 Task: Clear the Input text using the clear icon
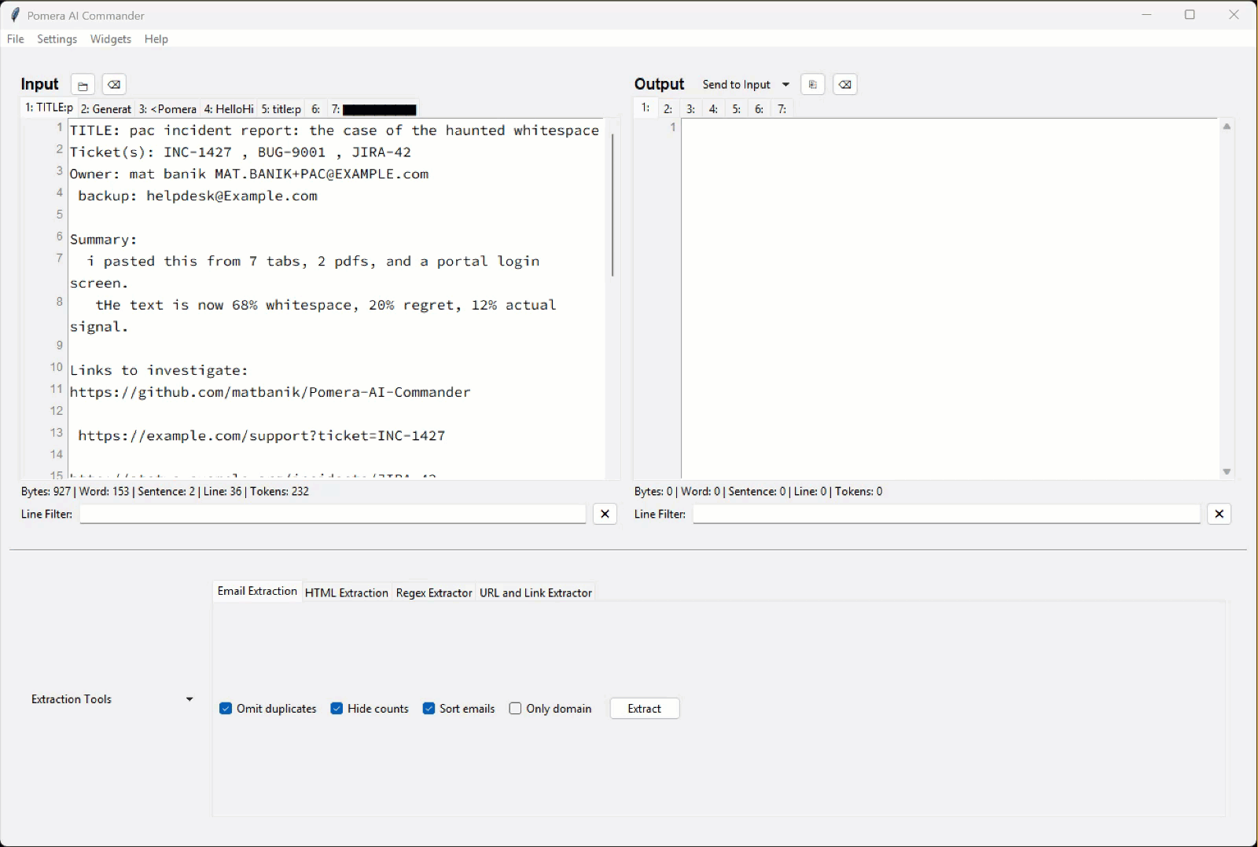coord(114,84)
